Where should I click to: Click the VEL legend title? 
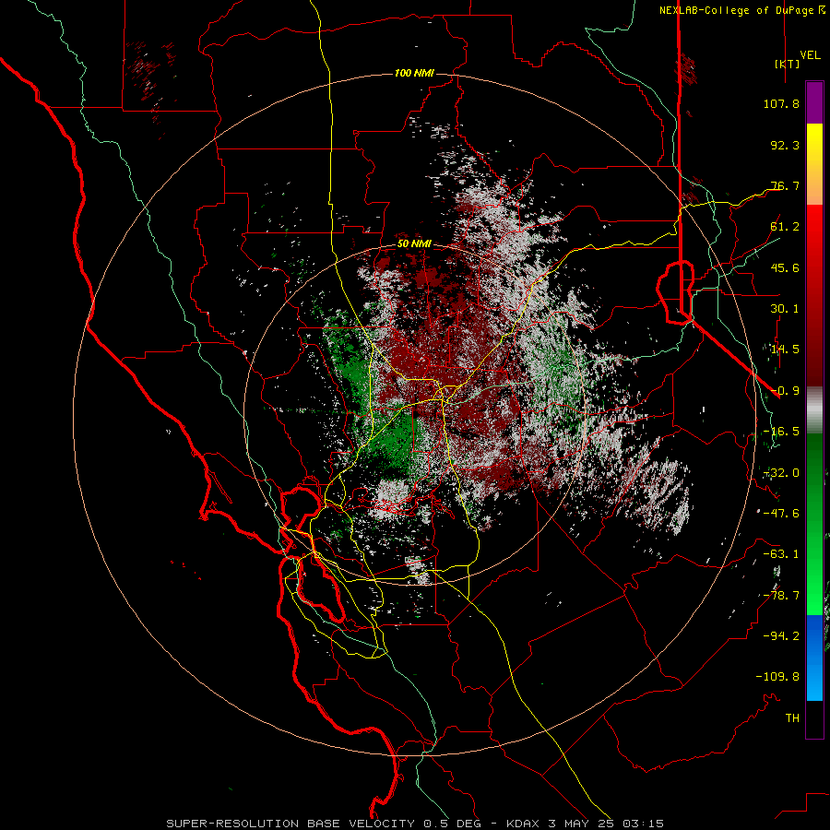pos(811,55)
